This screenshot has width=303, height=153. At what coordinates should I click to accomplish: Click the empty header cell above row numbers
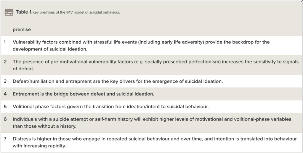pyautogui.click(x=5, y=30)
